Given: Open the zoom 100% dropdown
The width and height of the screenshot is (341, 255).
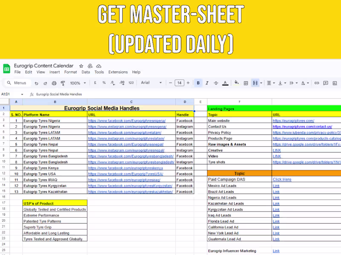Looking at the screenshot, I should (78, 83).
